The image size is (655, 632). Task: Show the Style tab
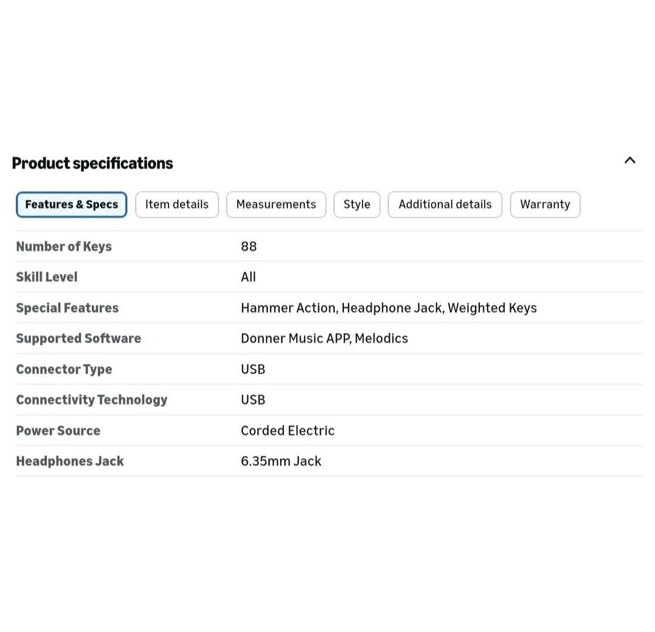tap(357, 204)
